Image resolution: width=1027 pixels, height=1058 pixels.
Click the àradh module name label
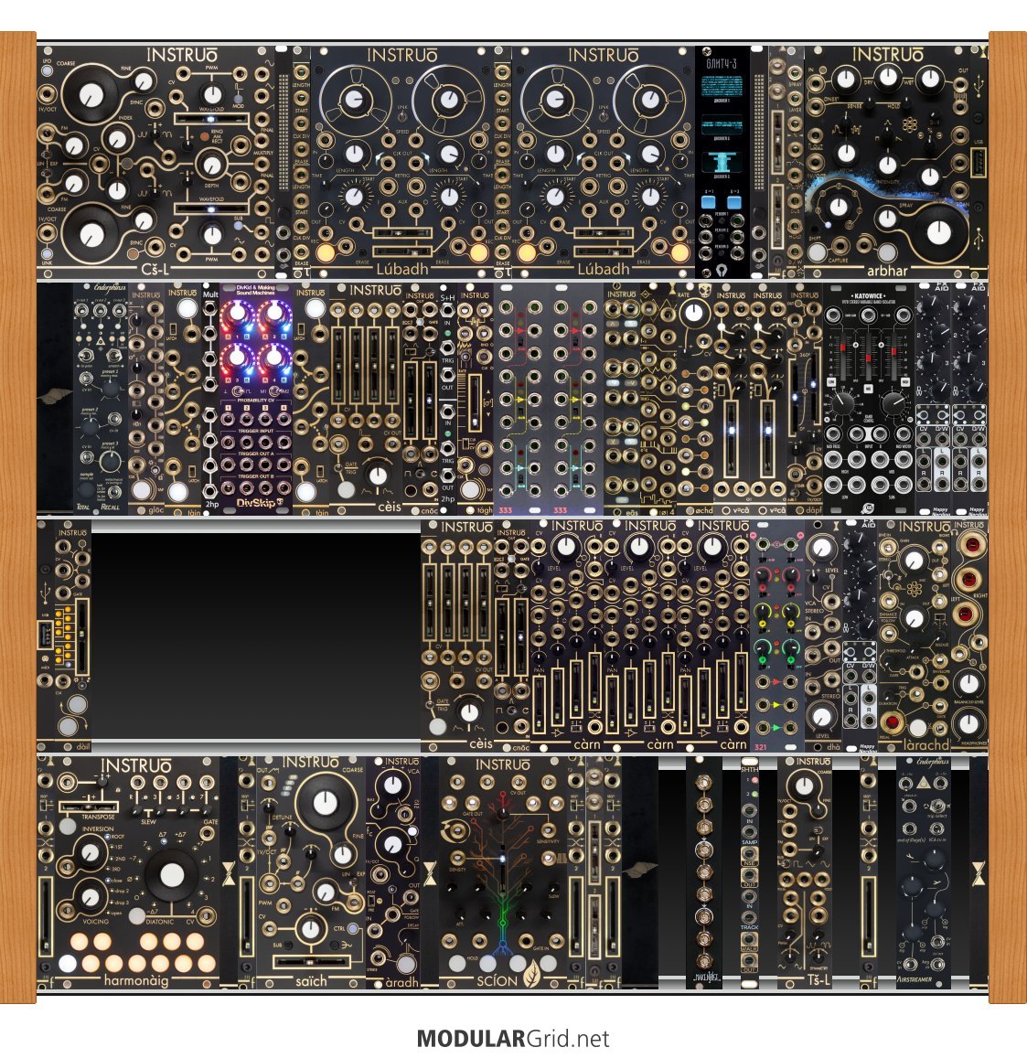401,982
